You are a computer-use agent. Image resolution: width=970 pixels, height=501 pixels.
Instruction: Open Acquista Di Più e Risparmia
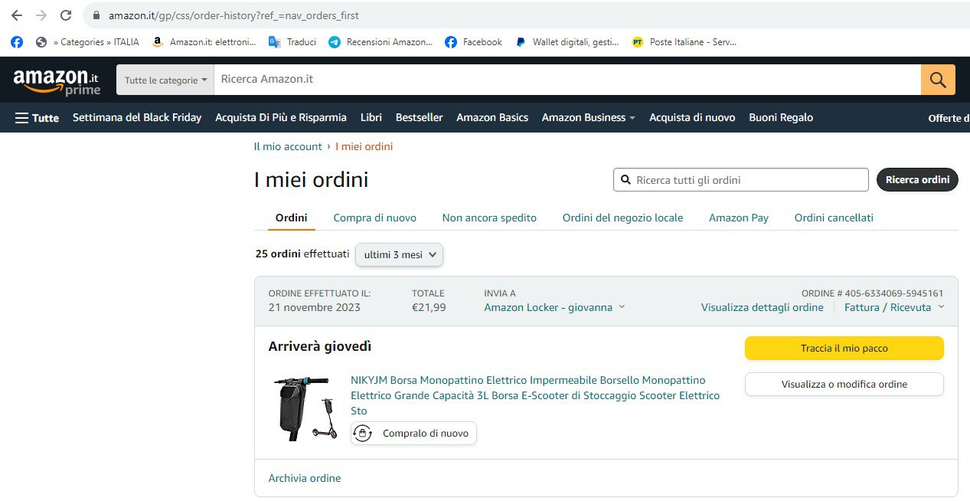(x=281, y=118)
